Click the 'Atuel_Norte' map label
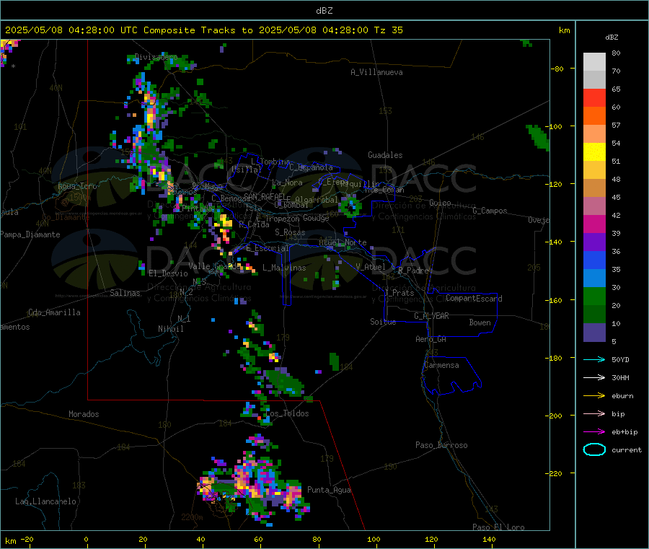The width and height of the screenshot is (649, 549). (343, 242)
